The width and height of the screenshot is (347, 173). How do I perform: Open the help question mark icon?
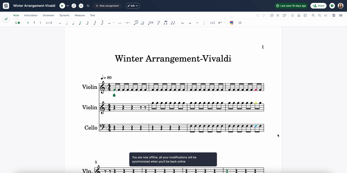click(332, 6)
